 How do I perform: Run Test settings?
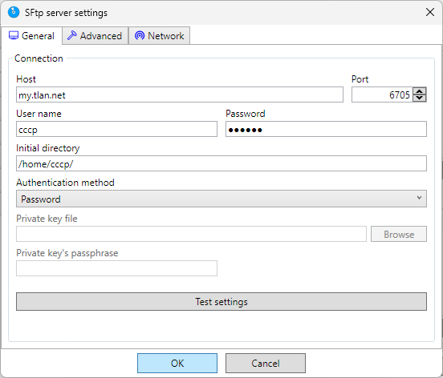221,302
